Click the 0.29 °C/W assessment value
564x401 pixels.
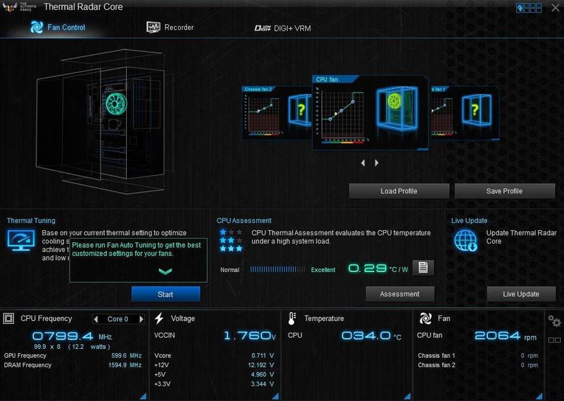pyautogui.click(x=378, y=268)
